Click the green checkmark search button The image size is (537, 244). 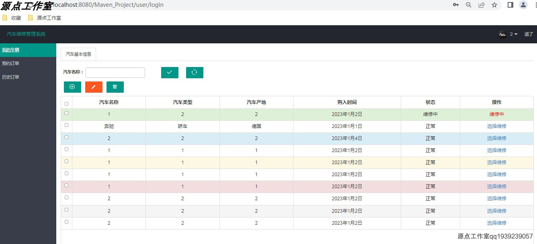169,72
